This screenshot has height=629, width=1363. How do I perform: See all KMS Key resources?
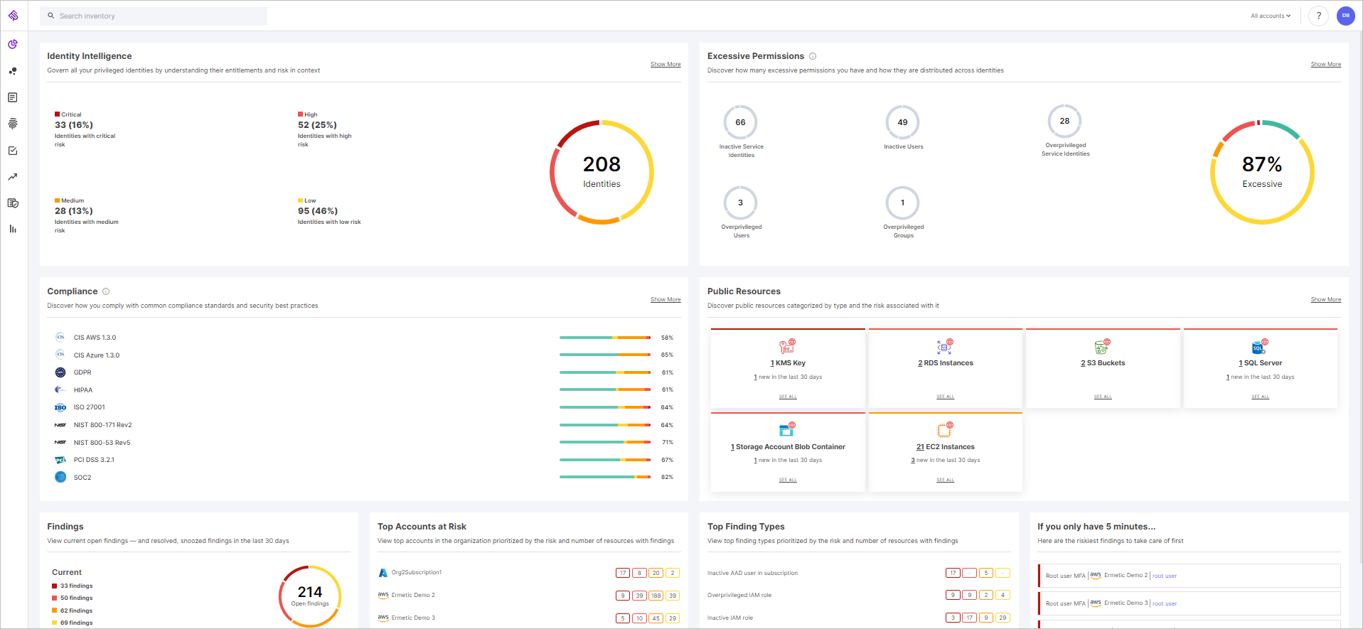(788, 397)
